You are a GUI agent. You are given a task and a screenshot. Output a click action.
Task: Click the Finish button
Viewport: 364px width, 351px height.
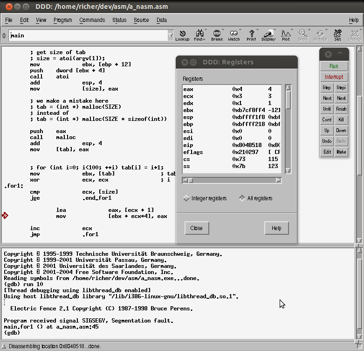click(x=341, y=109)
